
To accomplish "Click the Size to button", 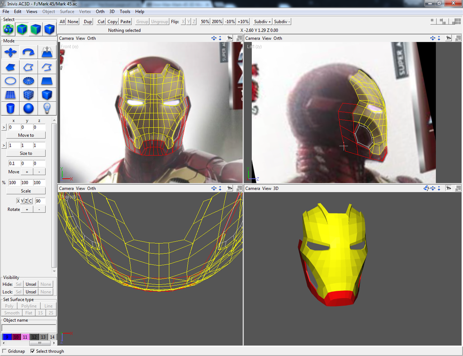I will click(x=26, y=153).
